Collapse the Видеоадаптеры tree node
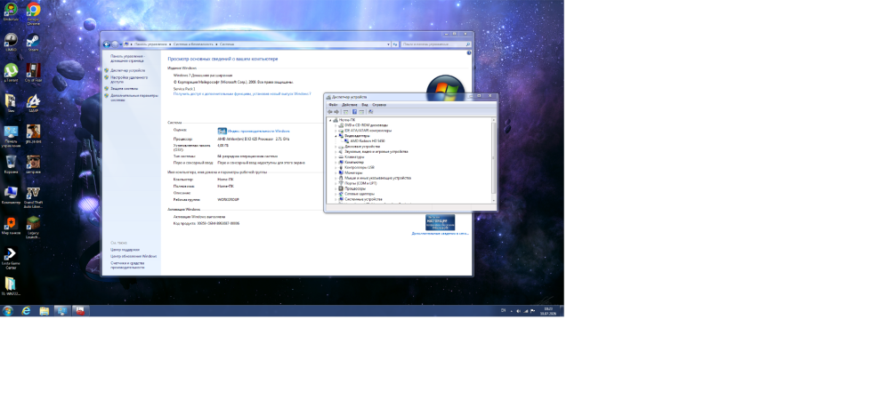 click(x=336, y=136)
